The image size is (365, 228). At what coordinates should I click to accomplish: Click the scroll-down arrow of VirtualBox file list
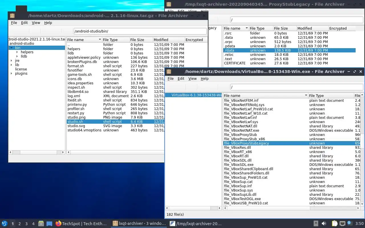[x=362, y=204]
